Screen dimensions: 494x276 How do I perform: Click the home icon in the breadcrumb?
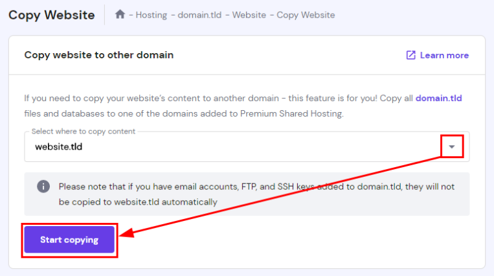pos(120,14)
